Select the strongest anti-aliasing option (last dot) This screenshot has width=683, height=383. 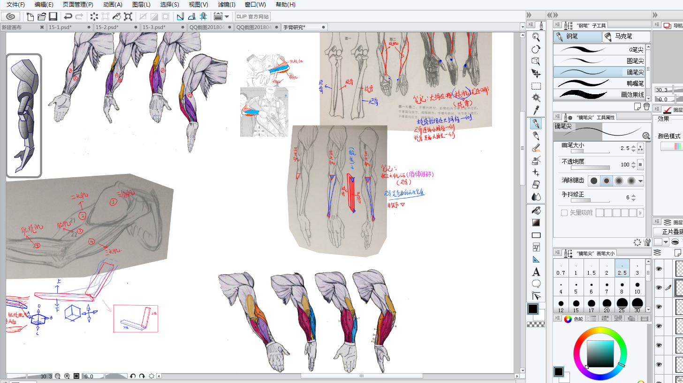[631, 180]
